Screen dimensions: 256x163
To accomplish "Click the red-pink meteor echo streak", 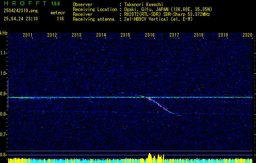I will pos(158,104).
